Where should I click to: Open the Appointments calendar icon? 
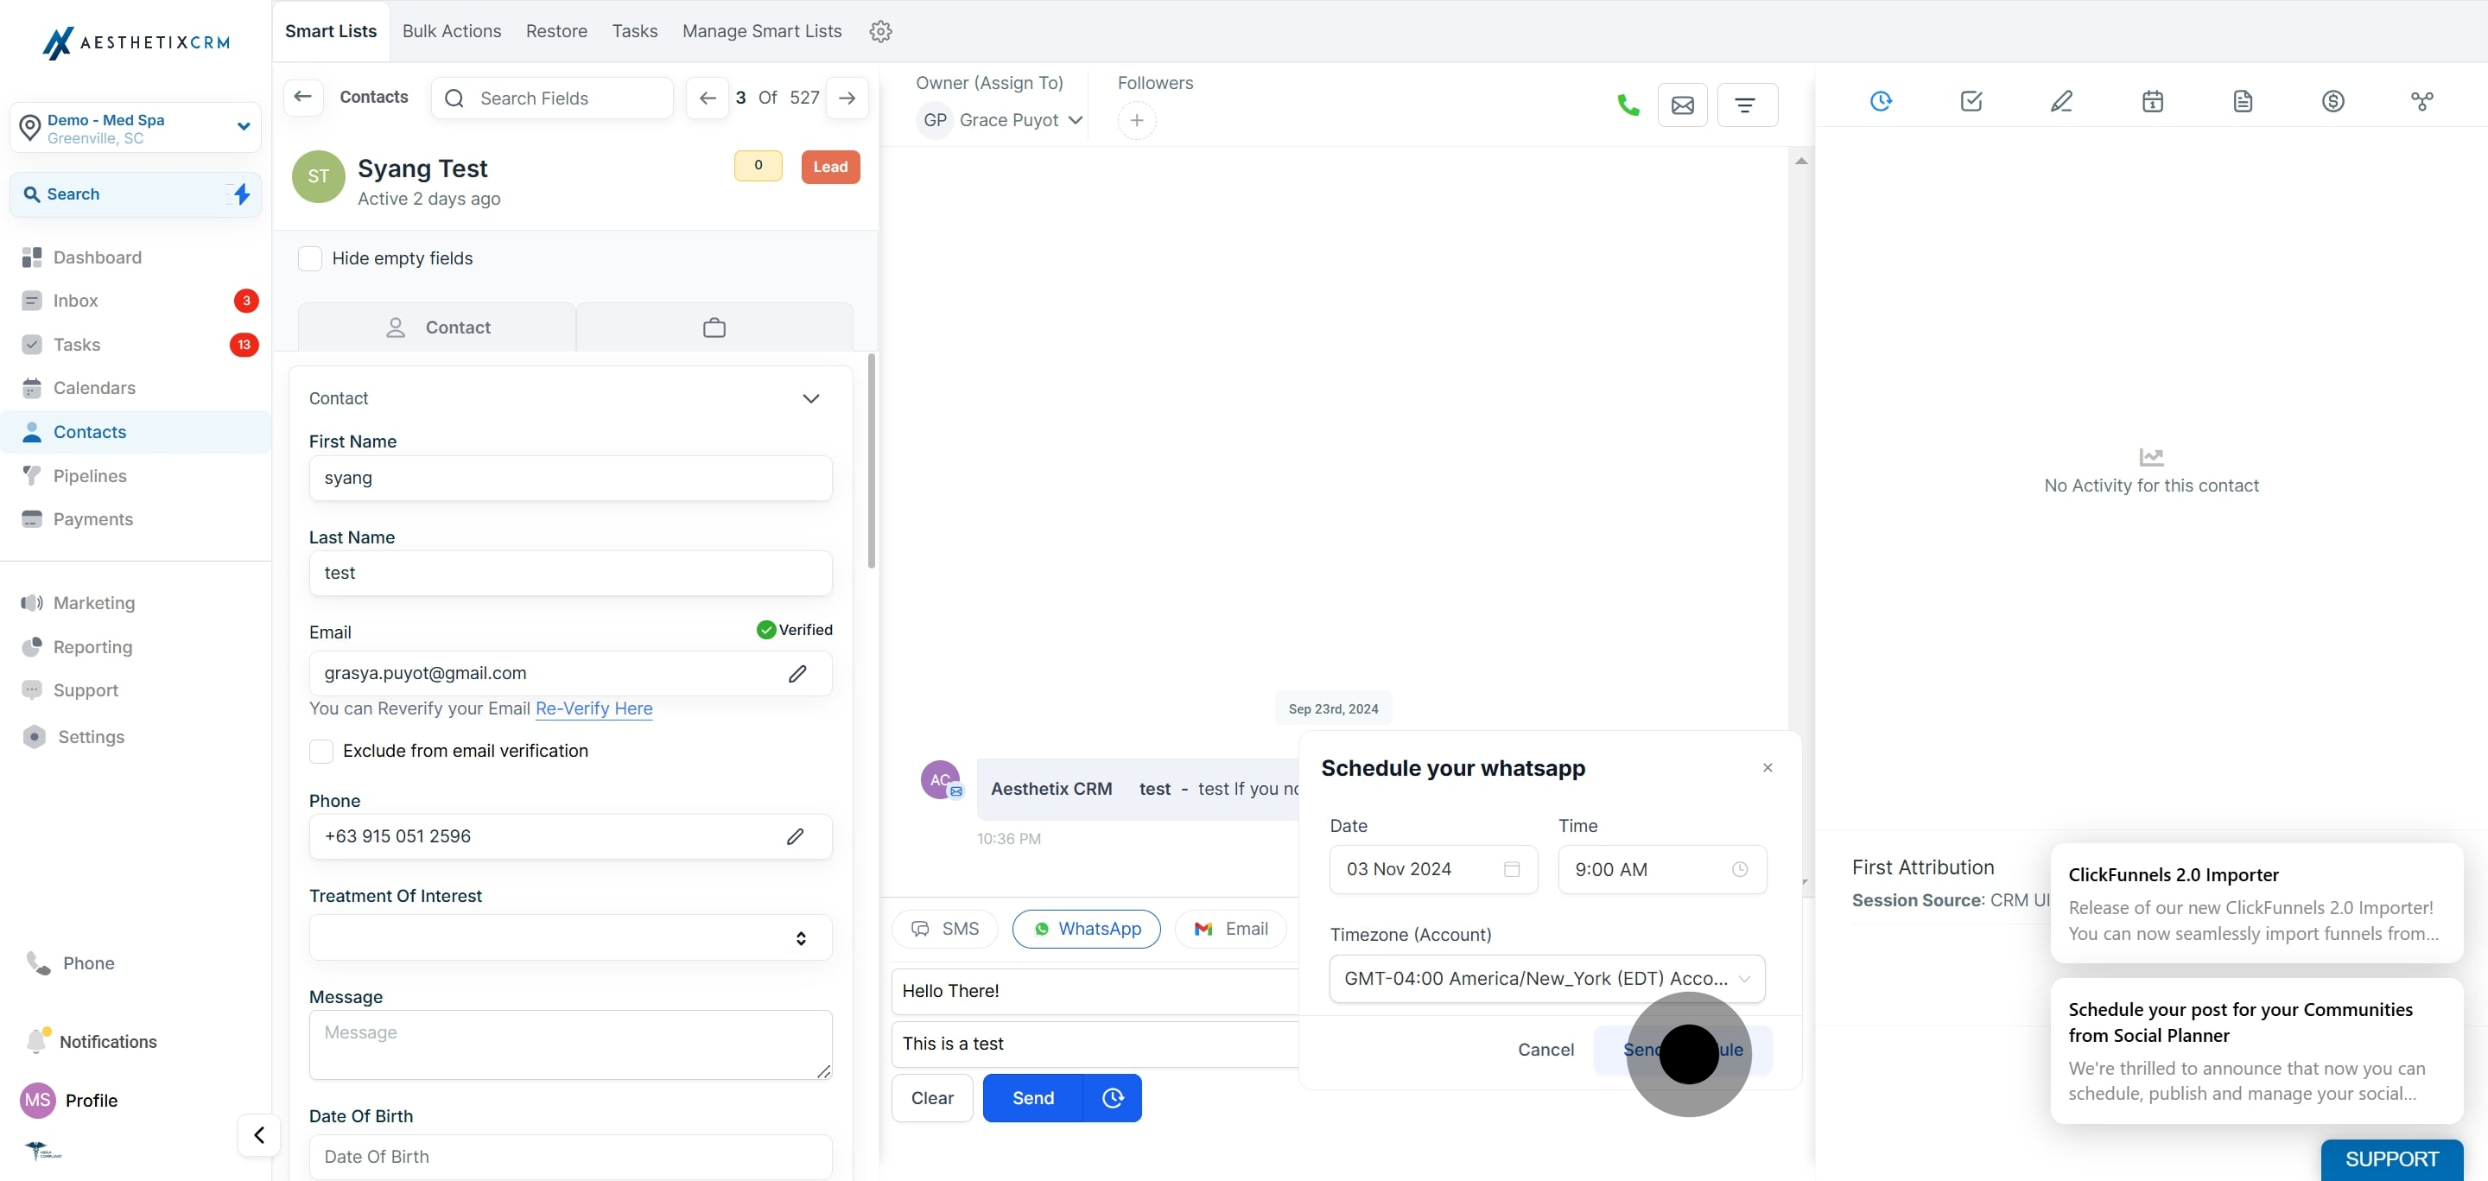click(x=2152, y=100)
